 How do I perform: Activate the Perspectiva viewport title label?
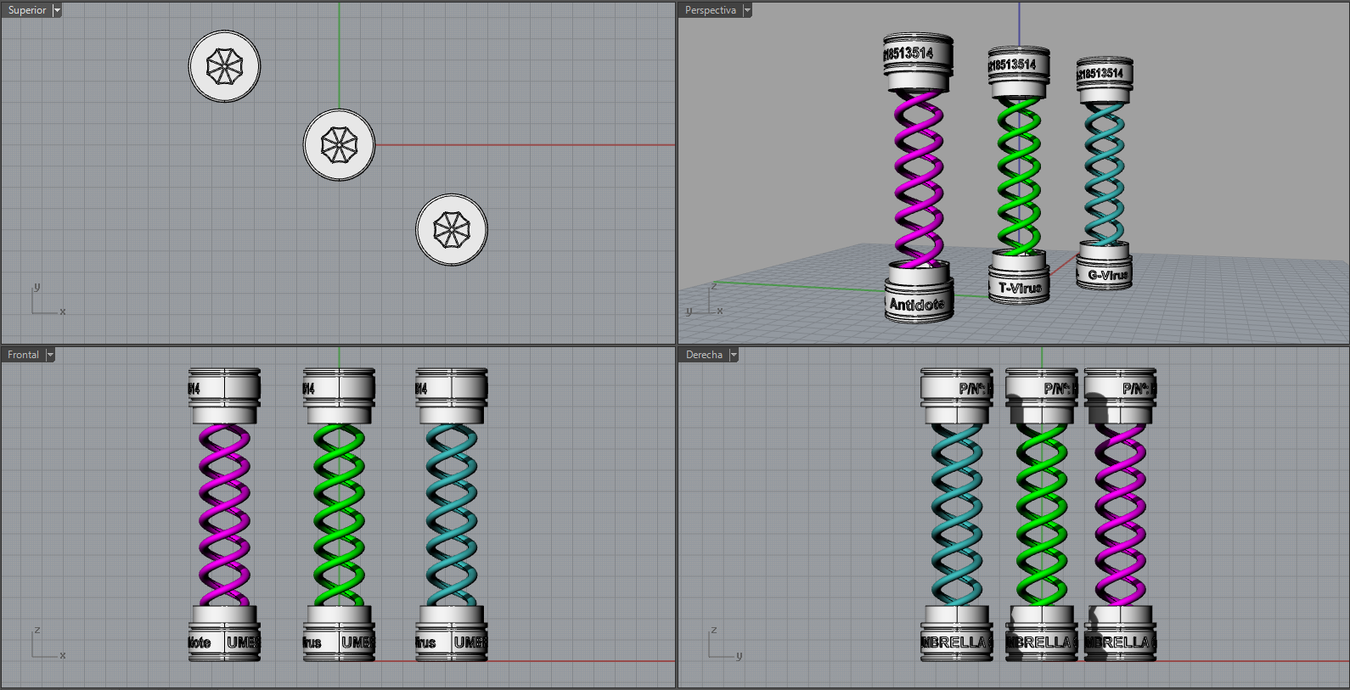(x=711, y=10)
